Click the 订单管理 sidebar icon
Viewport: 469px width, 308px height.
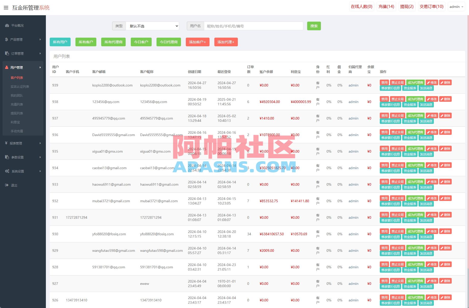click(x=6, y=53)
